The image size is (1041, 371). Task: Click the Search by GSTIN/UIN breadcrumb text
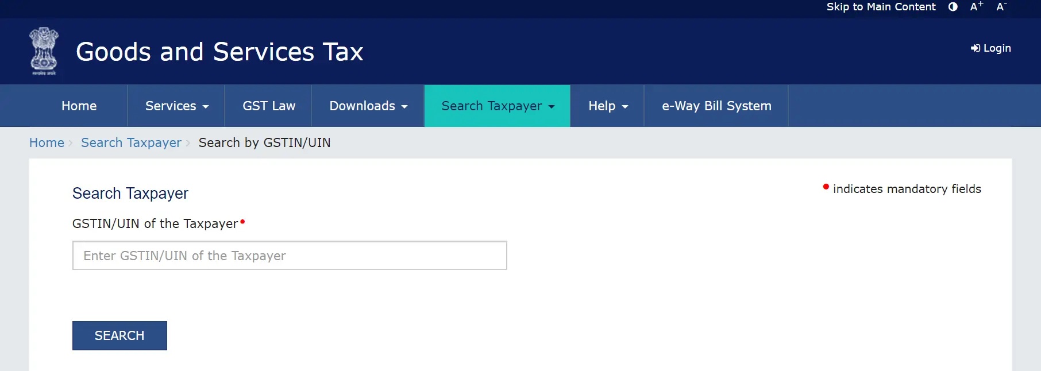tap(264, 142)
